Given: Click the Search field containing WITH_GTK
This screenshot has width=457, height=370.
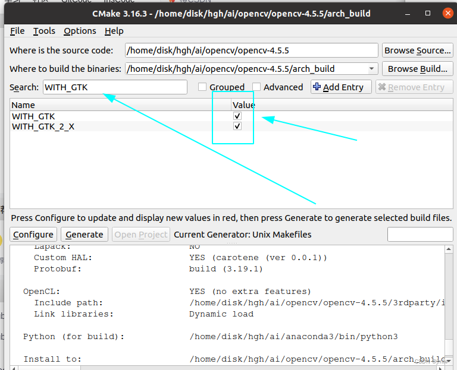Looking at the screenshot, I should 115,87.
